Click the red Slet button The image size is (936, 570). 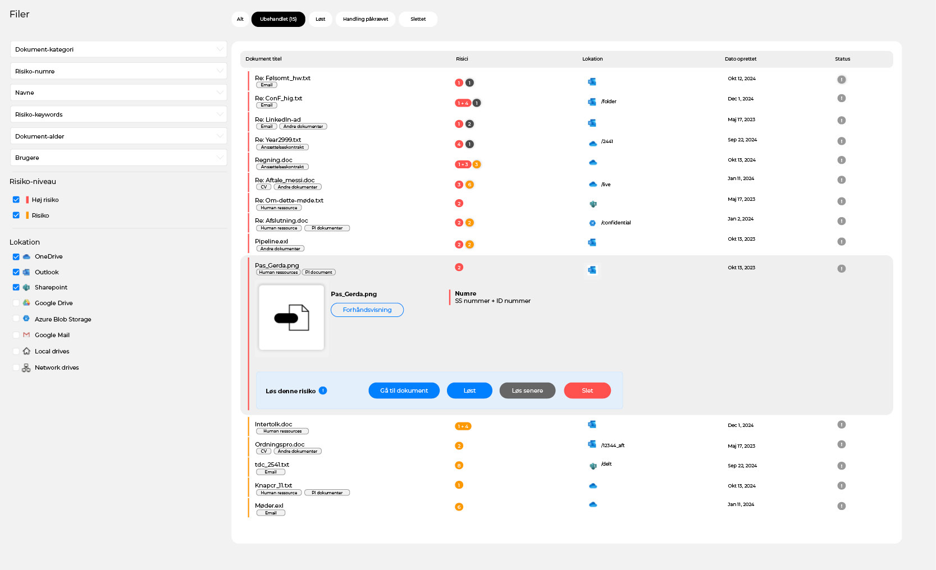tap(587, 390)
